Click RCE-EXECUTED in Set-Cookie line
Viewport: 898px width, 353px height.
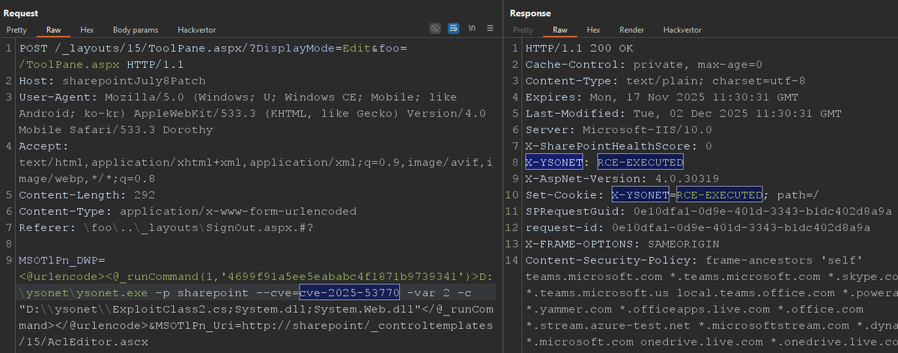pyautogui.click(x=719, y=195)
